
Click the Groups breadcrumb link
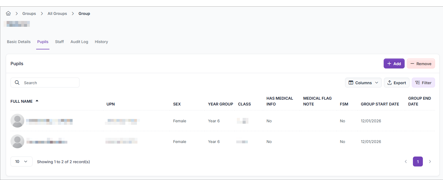coord(29,14)
